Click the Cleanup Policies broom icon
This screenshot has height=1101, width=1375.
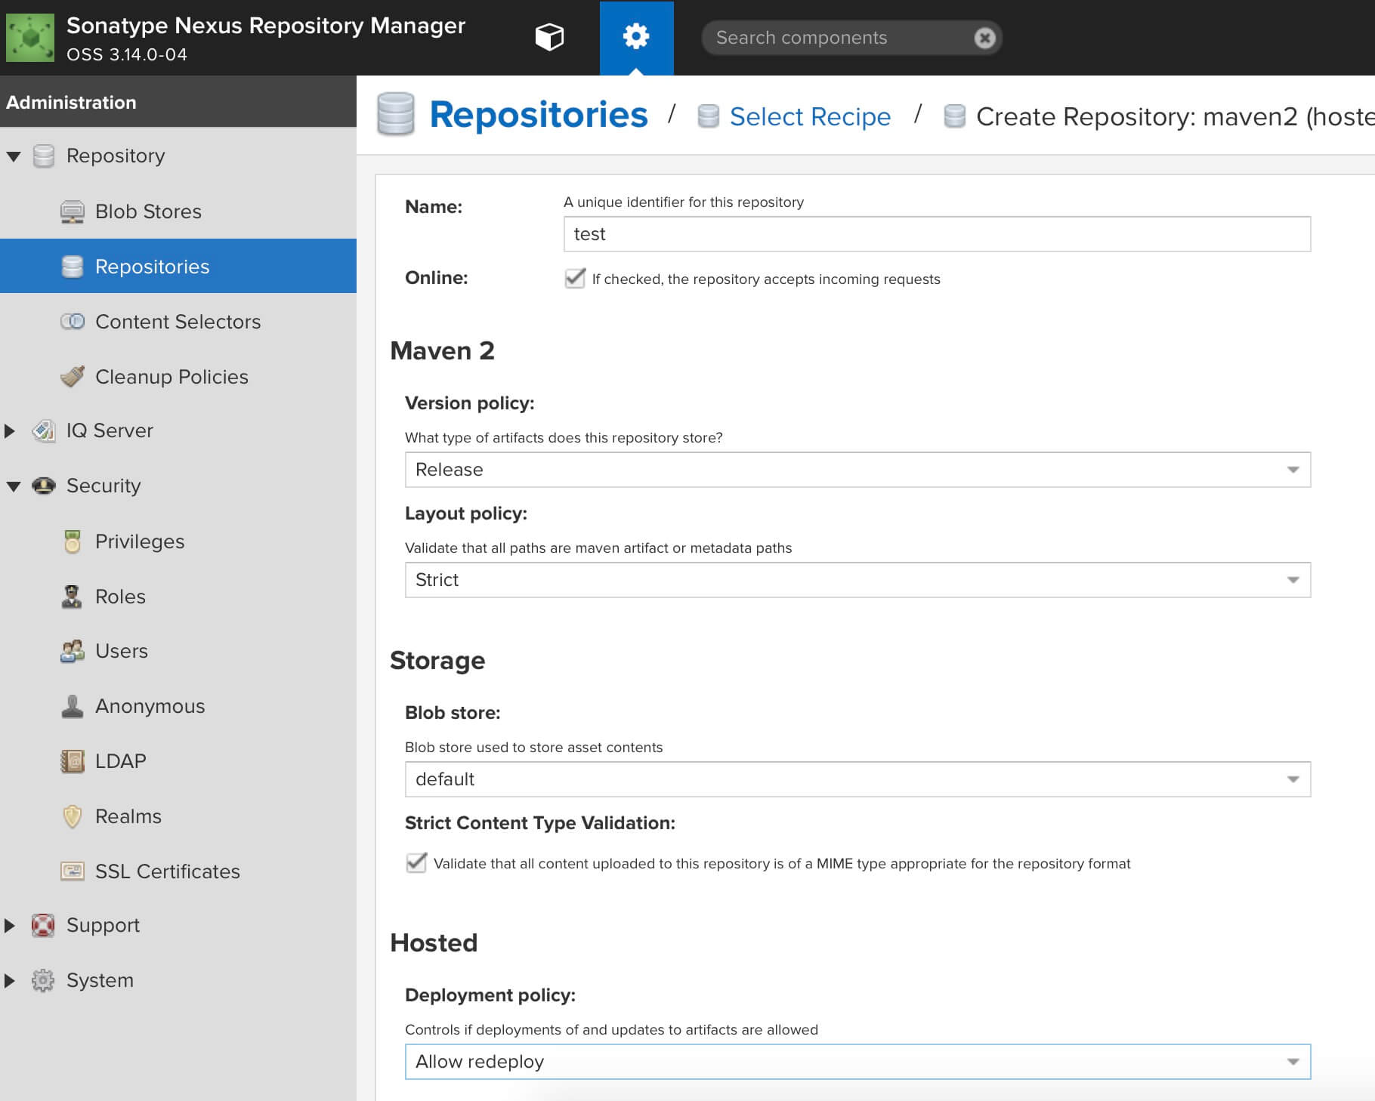click(73, 376)
